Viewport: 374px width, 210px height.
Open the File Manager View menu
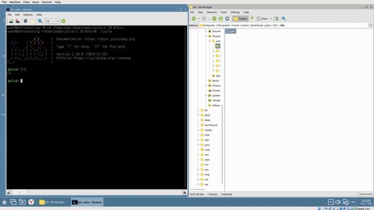click(200, 12)
